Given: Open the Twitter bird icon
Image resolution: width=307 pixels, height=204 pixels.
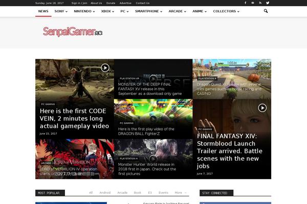Looking at the screenshot, I should (x=268, y=3).
